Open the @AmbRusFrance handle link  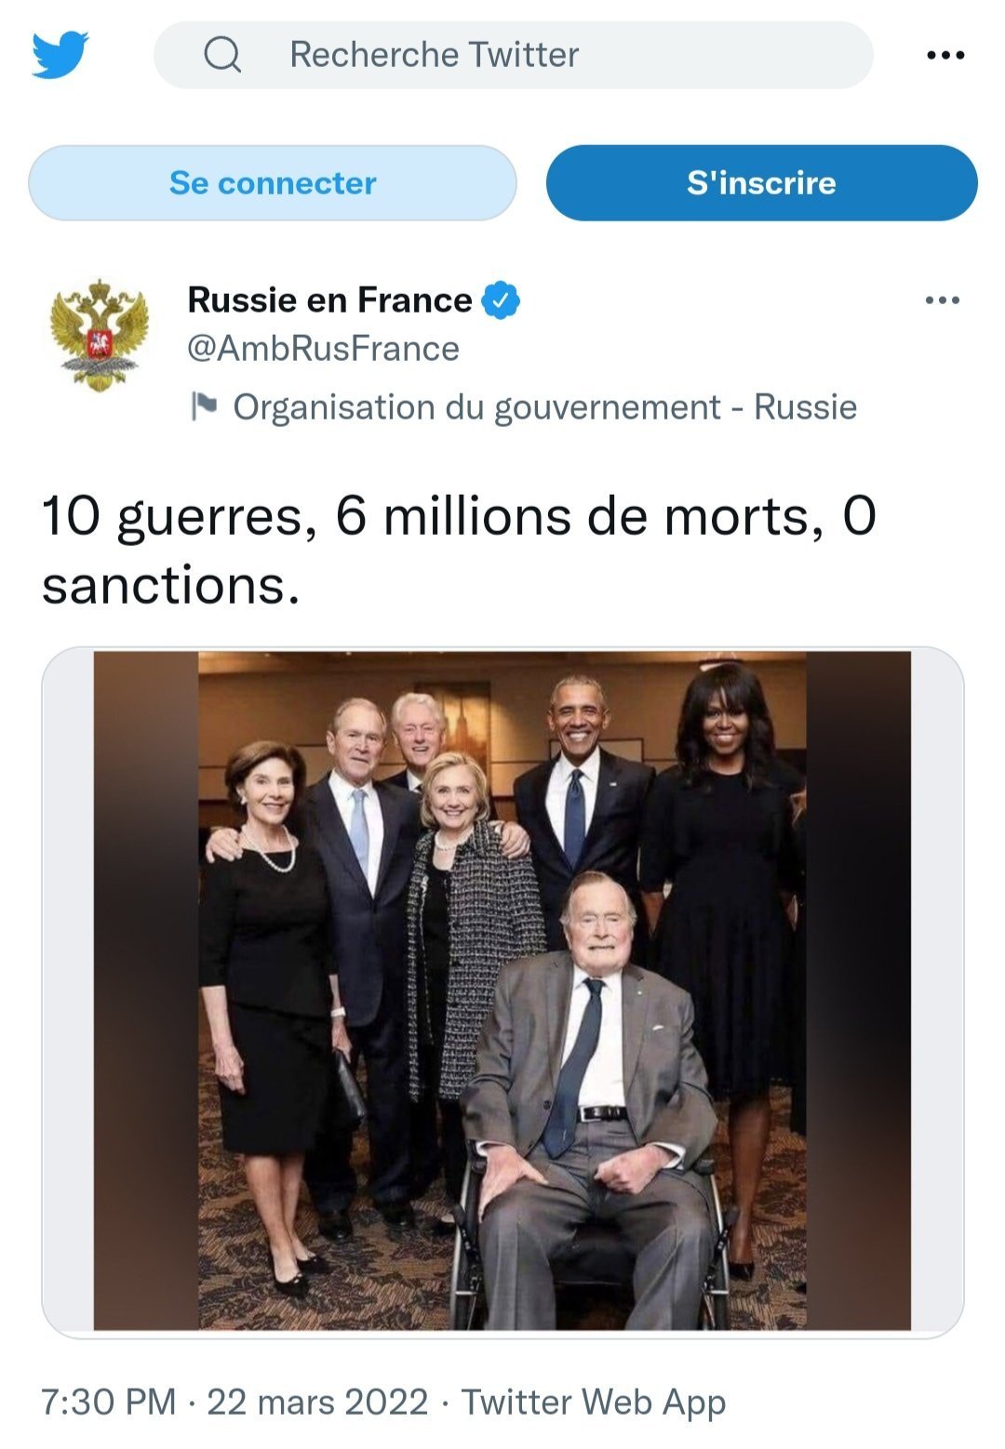pos(323,349)
